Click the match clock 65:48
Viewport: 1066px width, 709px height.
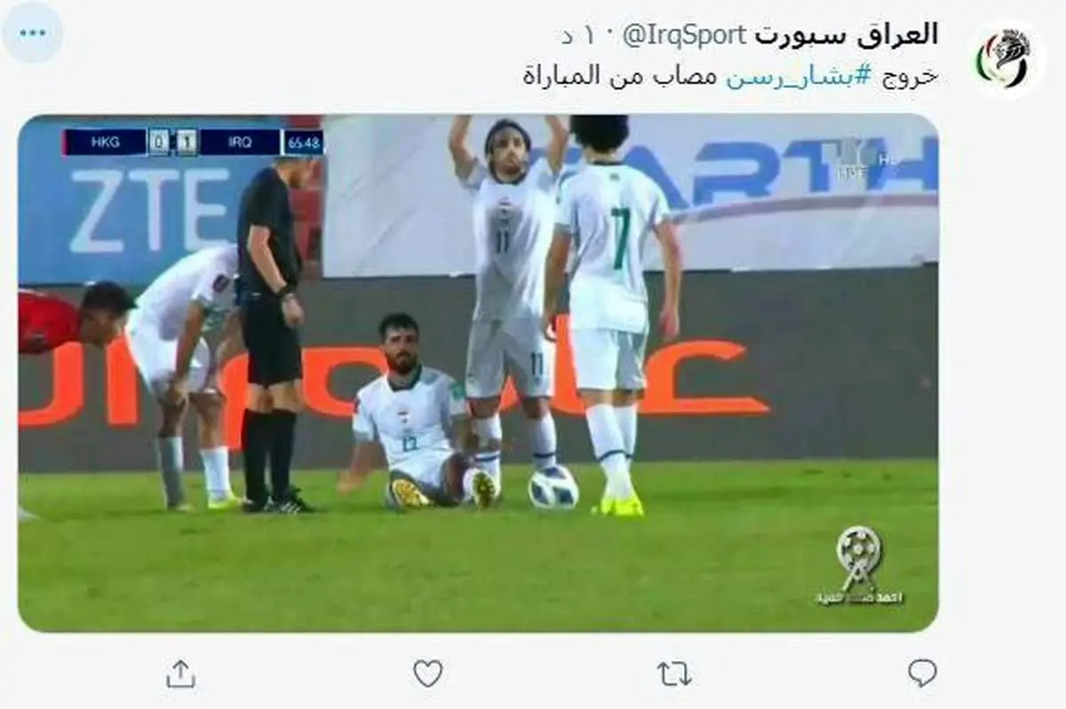click(302, 142)
